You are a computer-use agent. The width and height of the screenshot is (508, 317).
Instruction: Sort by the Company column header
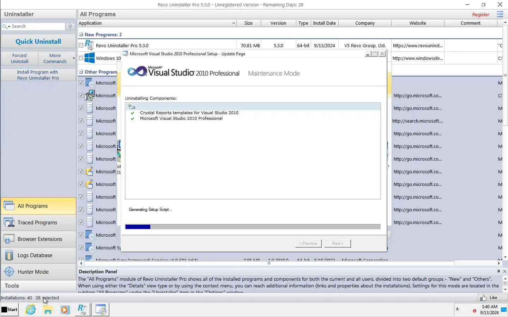pyautogui.click(x=365, y=23)
